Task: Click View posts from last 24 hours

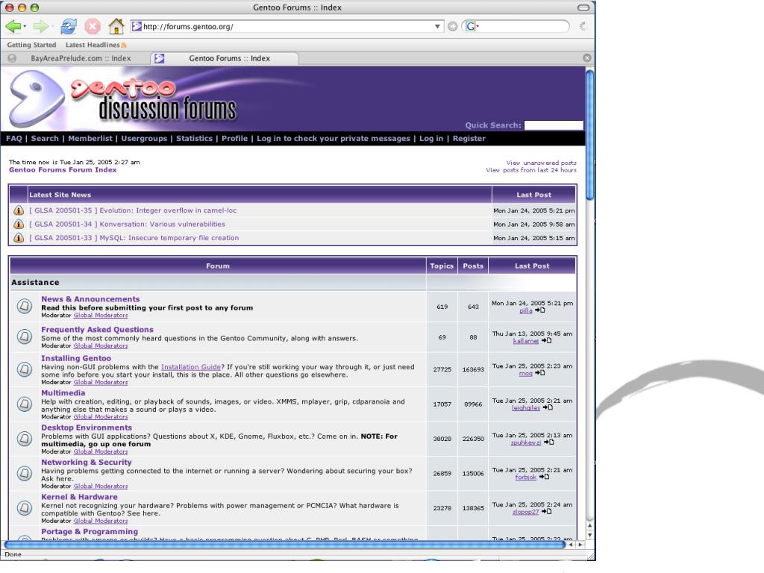Action: (x=531, y=170)
